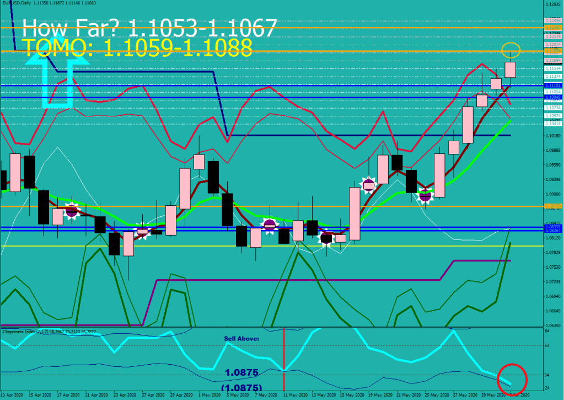This screenshot has height=400, width=564.
Task: Click the star marker near 17 Apr
Action: (71, 211)
